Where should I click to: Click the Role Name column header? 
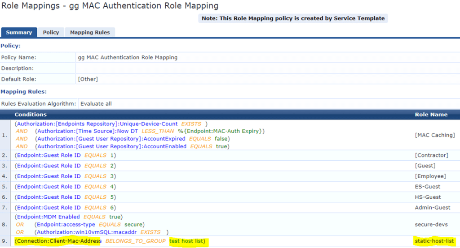point(431,115)
